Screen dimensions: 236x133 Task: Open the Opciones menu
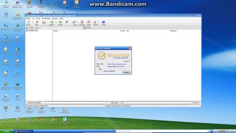point(55,18)
